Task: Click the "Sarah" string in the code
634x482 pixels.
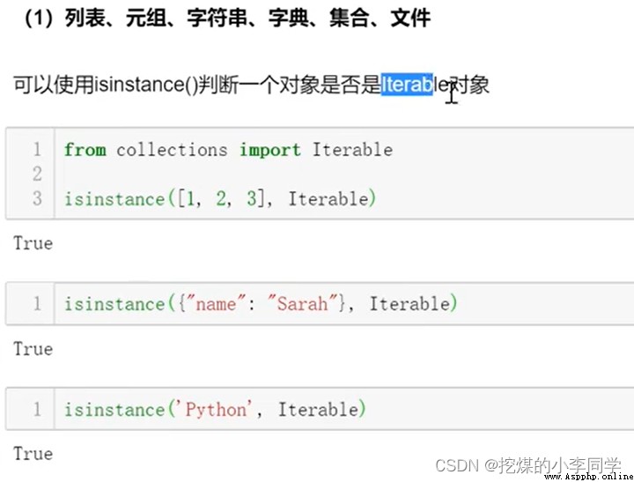Action: [302, 304]
